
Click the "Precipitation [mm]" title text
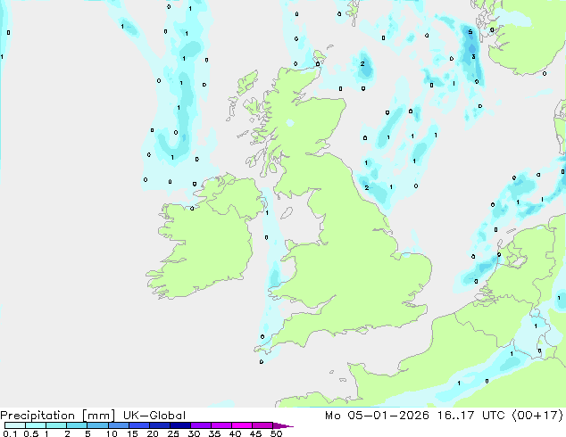point(57,416)
